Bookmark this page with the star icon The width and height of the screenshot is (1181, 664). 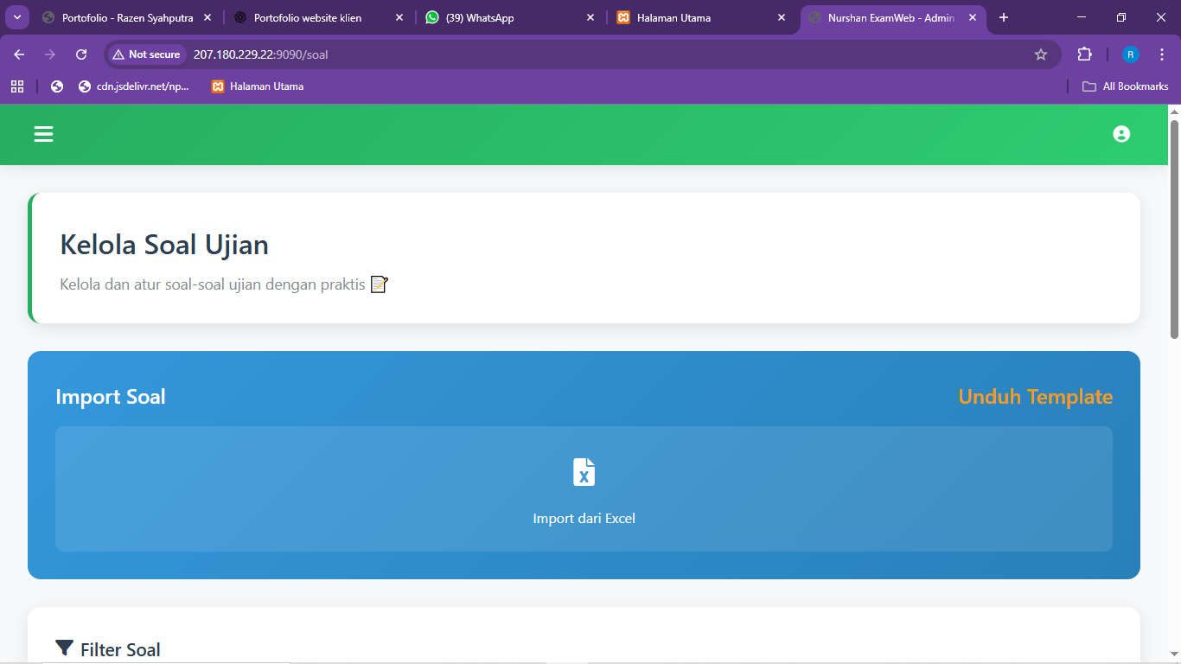tap(1041, 54)
